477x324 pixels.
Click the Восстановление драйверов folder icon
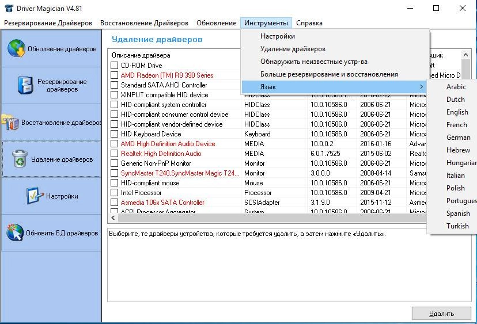click(10, 122)
